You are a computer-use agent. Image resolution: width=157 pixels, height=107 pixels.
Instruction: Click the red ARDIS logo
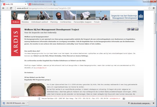[x=16, y=42]
